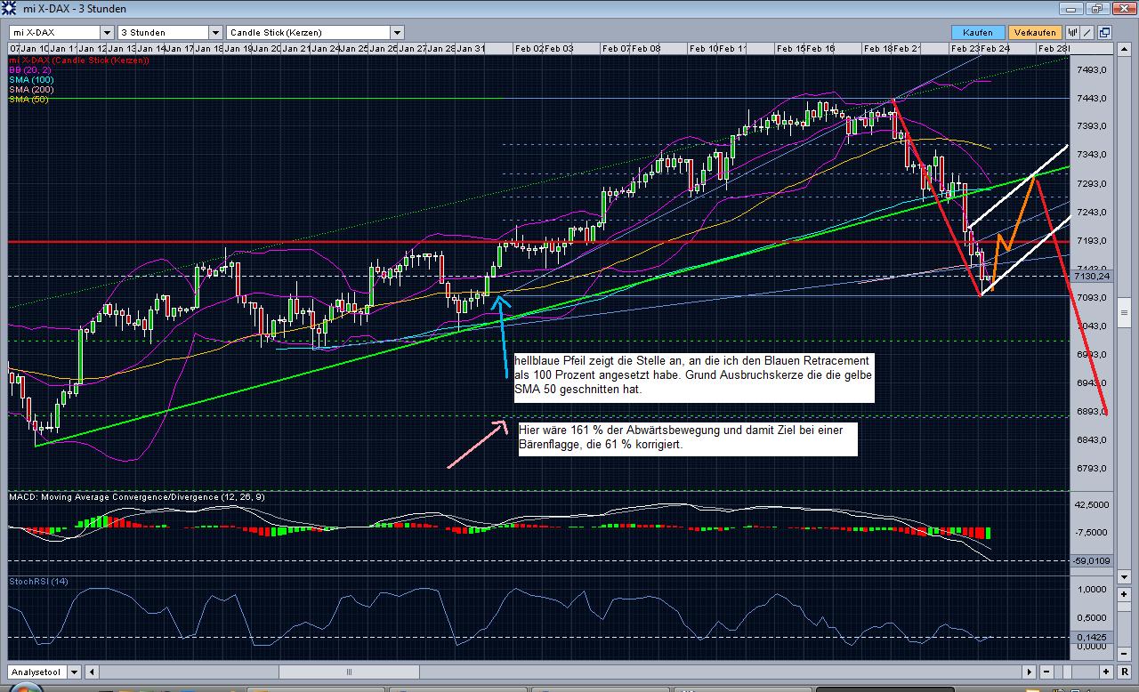Click the Verkaufen button
Screen dimensions: 1139x692
1035,32
